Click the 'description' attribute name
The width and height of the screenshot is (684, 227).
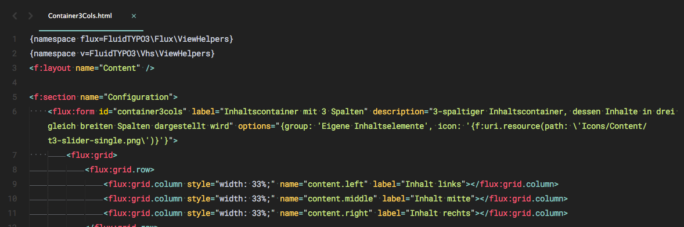[x=399, y=111]
